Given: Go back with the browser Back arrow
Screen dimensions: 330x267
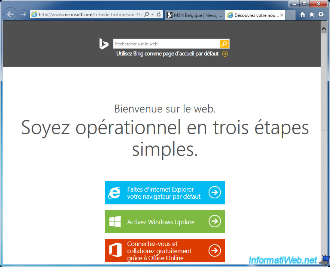Looking at the screenshot, I should (x=10, y=14).
